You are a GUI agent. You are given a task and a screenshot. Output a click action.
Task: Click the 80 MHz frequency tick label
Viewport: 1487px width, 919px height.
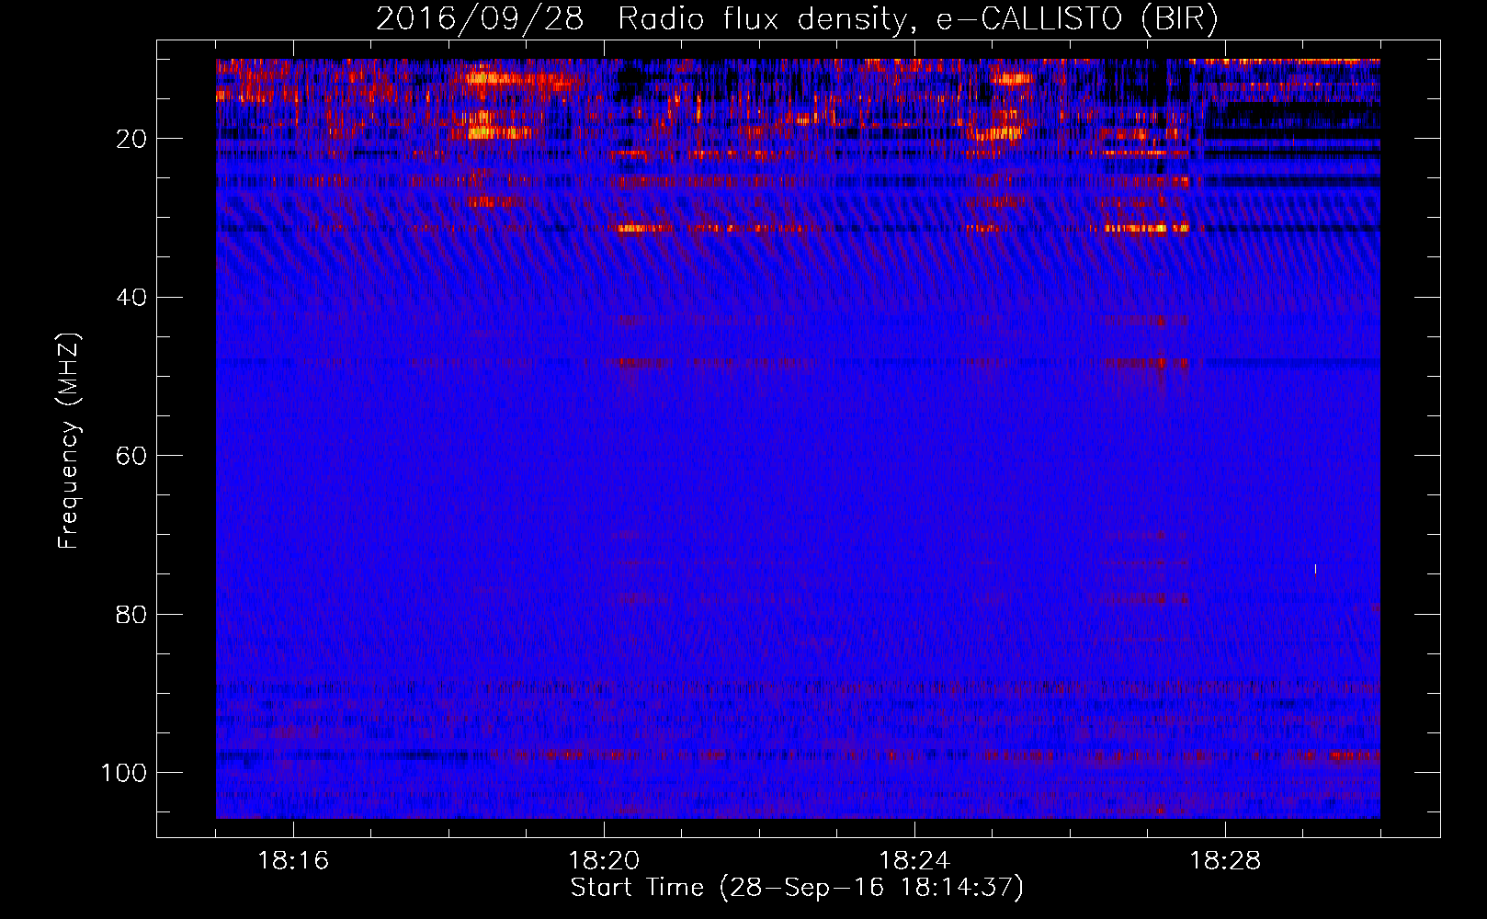point(131,614)
